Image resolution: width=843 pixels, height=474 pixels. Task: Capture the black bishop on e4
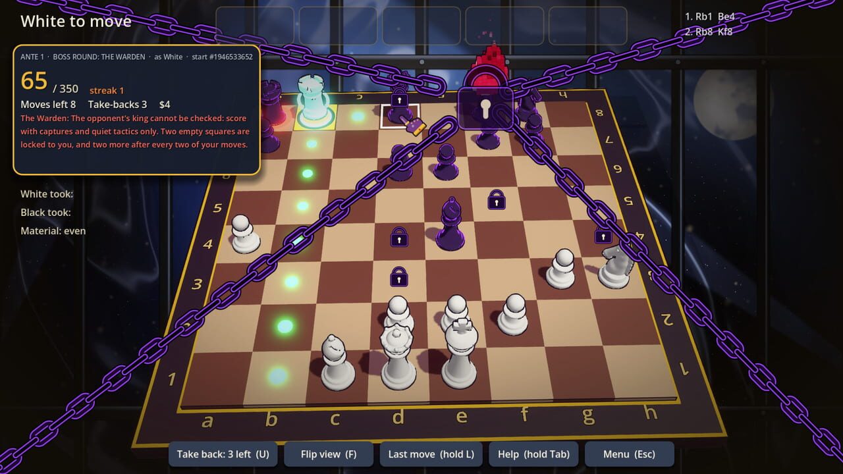pos(450,224)
